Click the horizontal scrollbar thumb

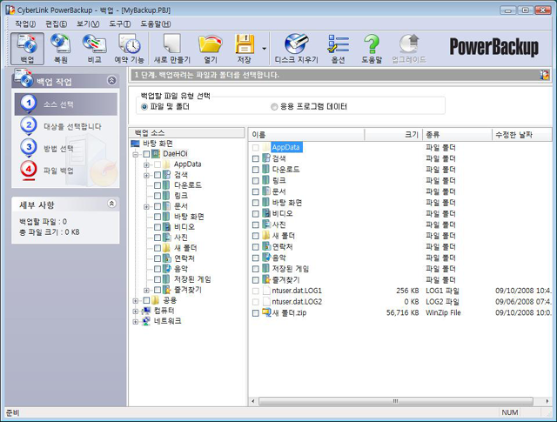(x=396, y=401)
